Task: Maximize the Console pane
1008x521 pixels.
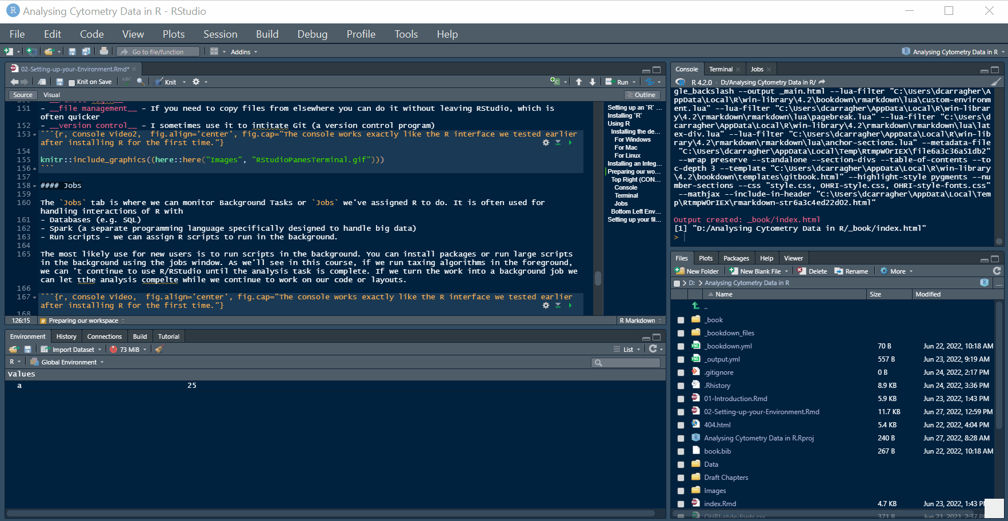Action: (995, 70)
